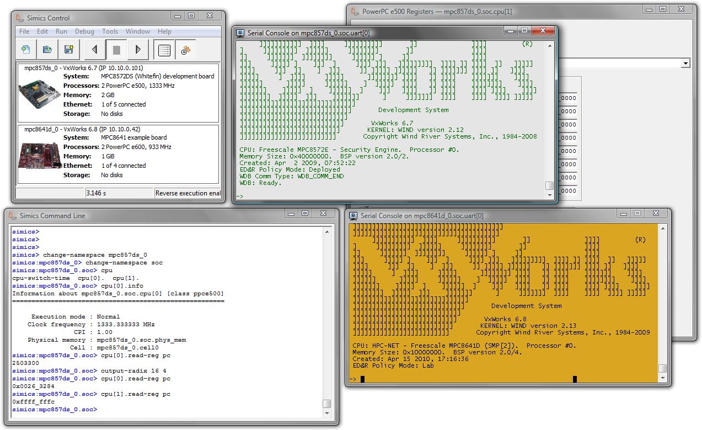Toggle the command line window list icon

click(164, 50)
